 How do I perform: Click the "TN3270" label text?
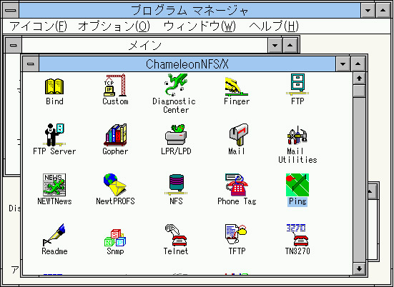point(297,251)
